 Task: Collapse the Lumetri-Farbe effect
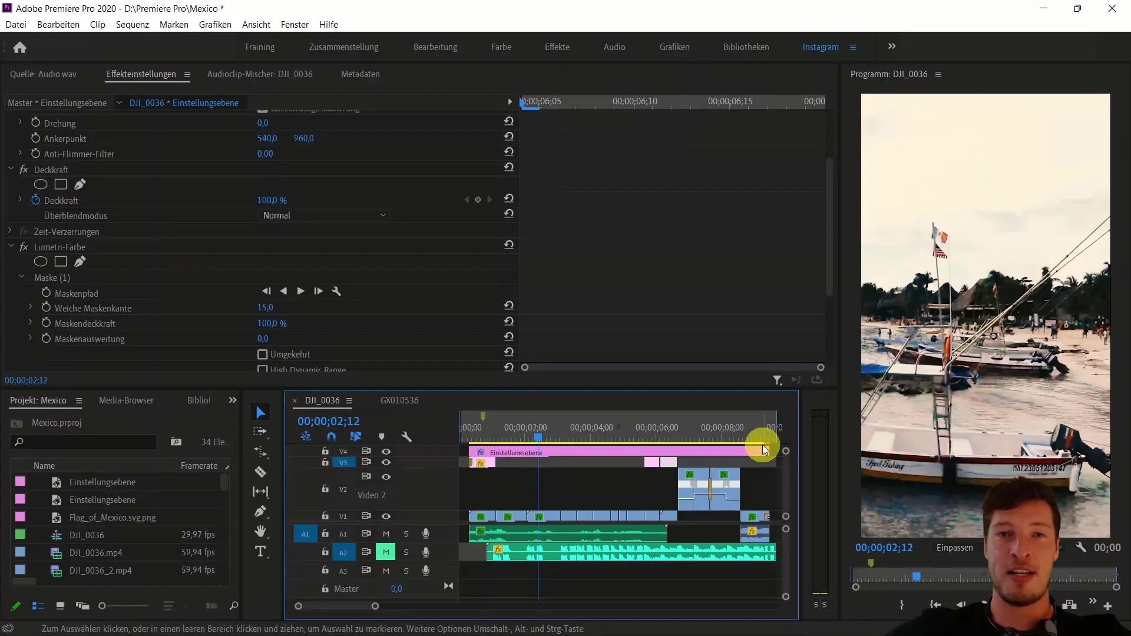click(x=11, y=246)
